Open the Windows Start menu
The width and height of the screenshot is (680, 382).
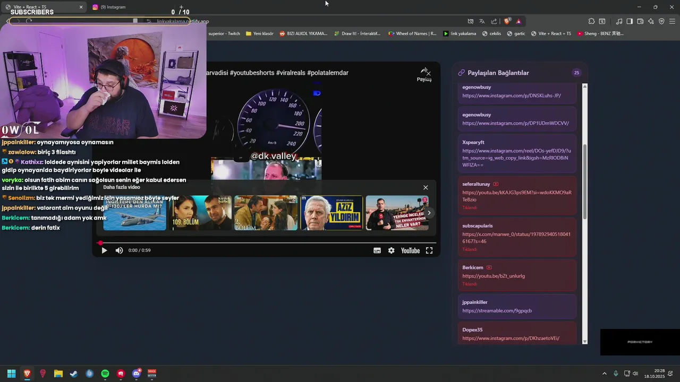pos(11,374)
